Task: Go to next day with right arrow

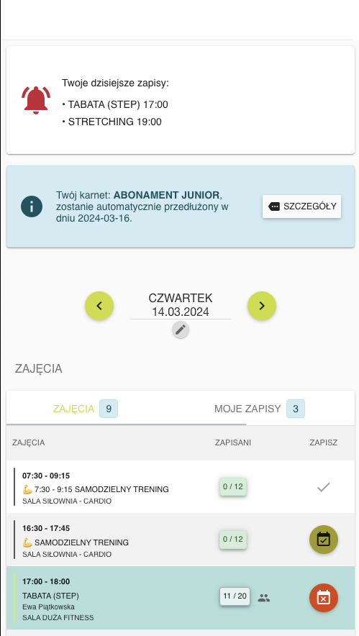Action: point(262,306)
